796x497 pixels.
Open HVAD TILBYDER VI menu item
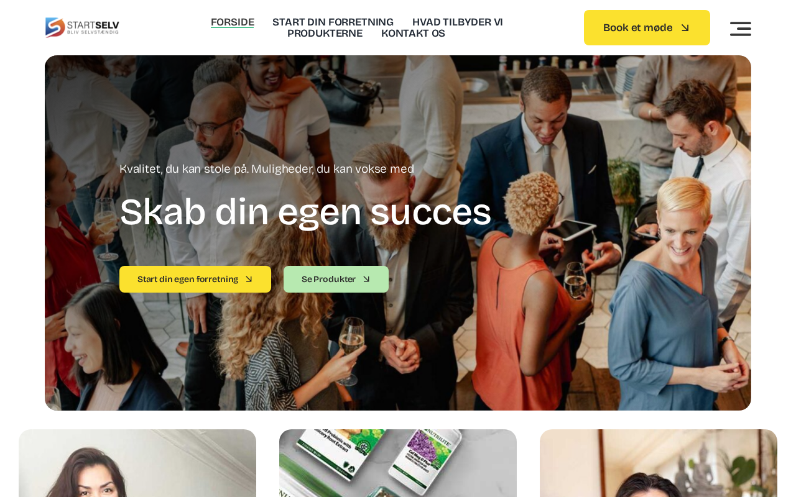click(x=458, y=22)
